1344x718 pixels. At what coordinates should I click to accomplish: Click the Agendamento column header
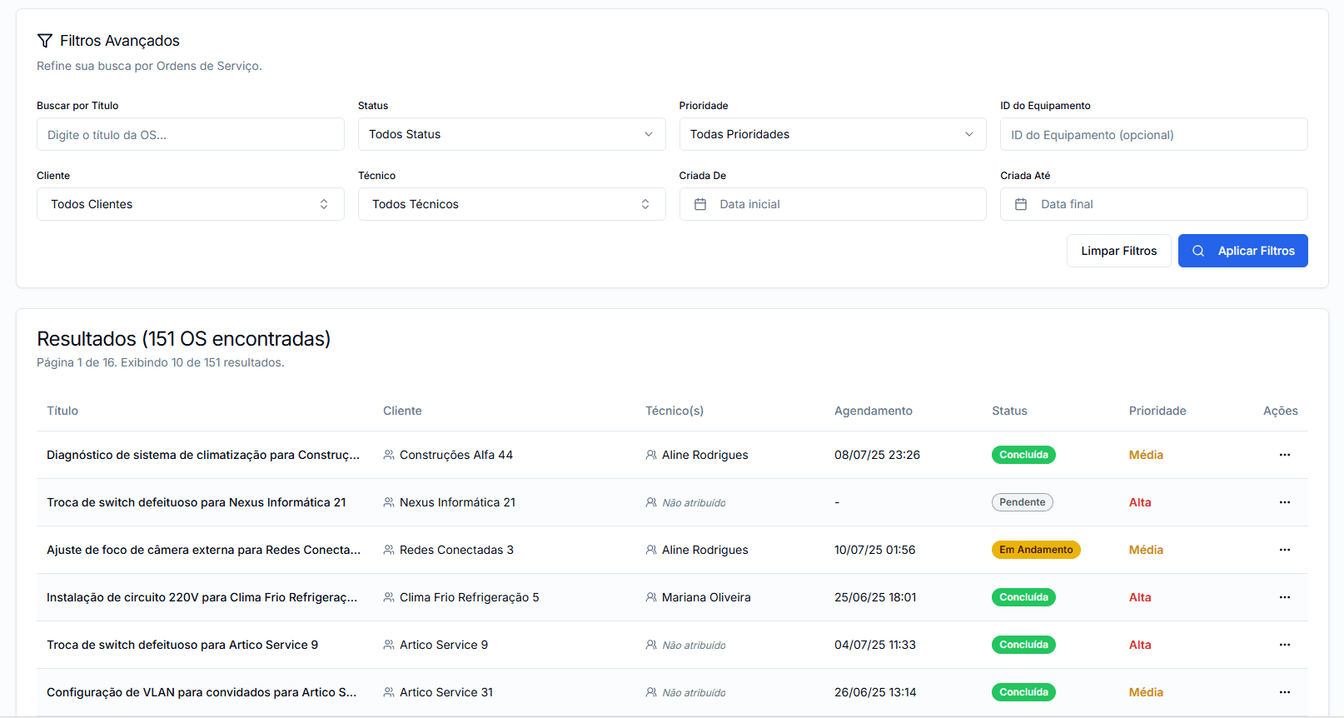[873, 411]
